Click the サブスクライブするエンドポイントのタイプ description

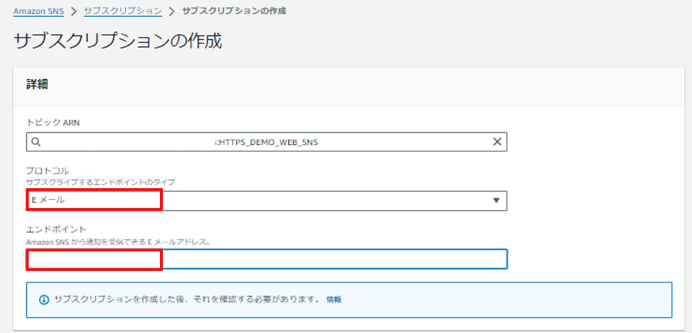point(101,182)
